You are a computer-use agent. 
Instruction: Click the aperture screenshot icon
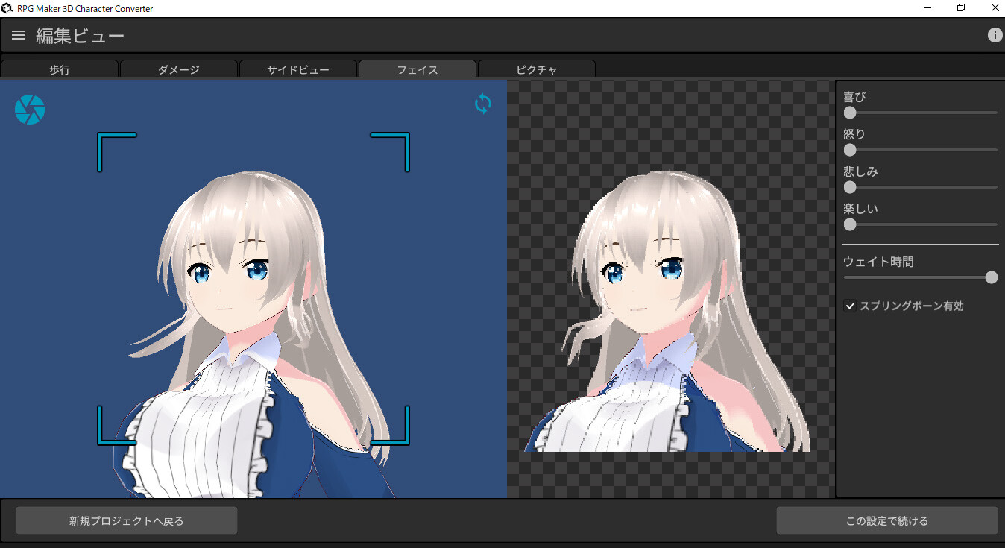tap(30, 109)
